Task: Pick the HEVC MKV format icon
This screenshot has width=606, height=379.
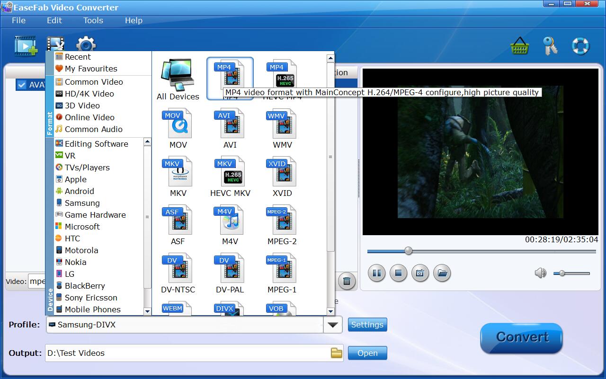Action: [230, 177]
